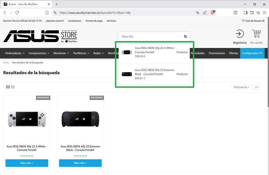269x175 pixels.
Task: Open the Brave Shields lion icon
Action: (213, 12)
